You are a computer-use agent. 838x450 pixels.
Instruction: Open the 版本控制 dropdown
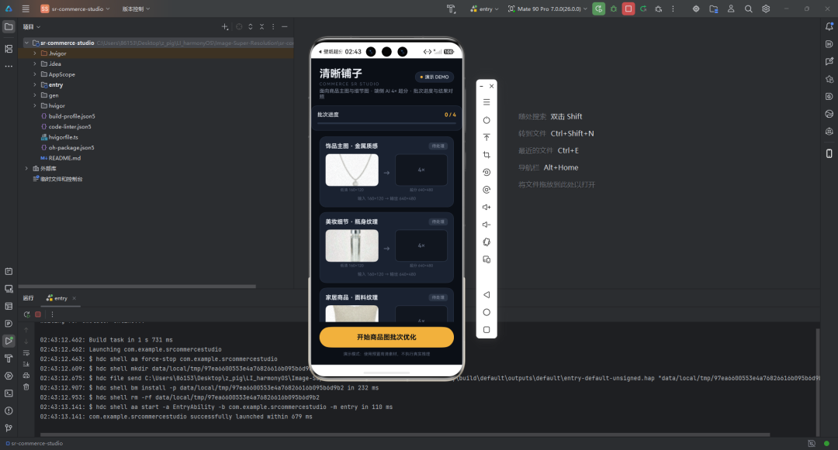click(x=136, y=9)
